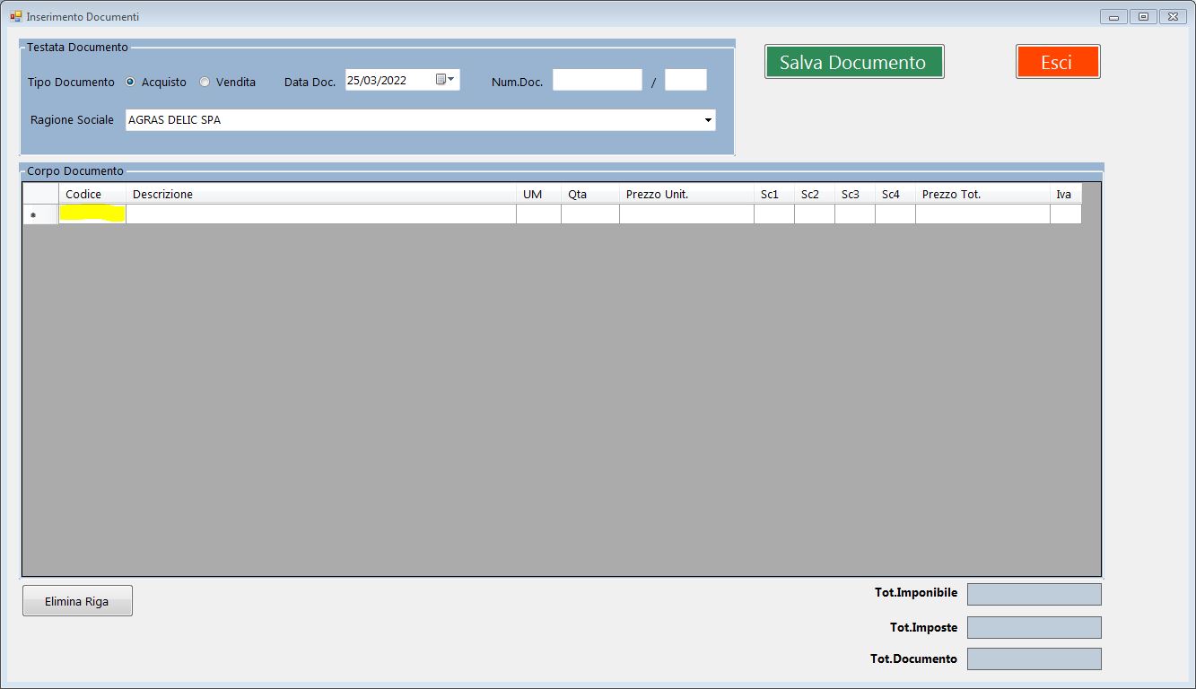This screenshot has width=1196, height=689.
Task: Select the Acquisto radio button
Action: [130, 82]
